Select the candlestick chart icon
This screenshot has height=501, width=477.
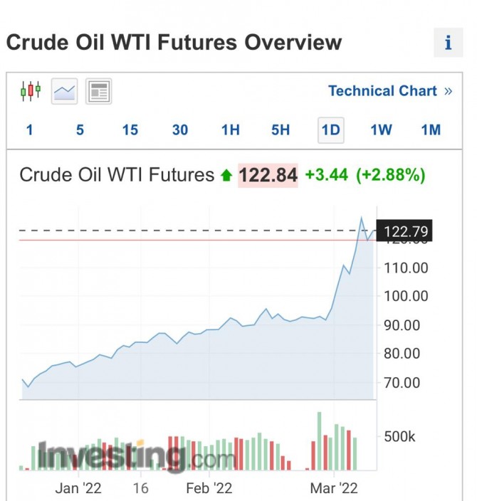click(31, 91)
